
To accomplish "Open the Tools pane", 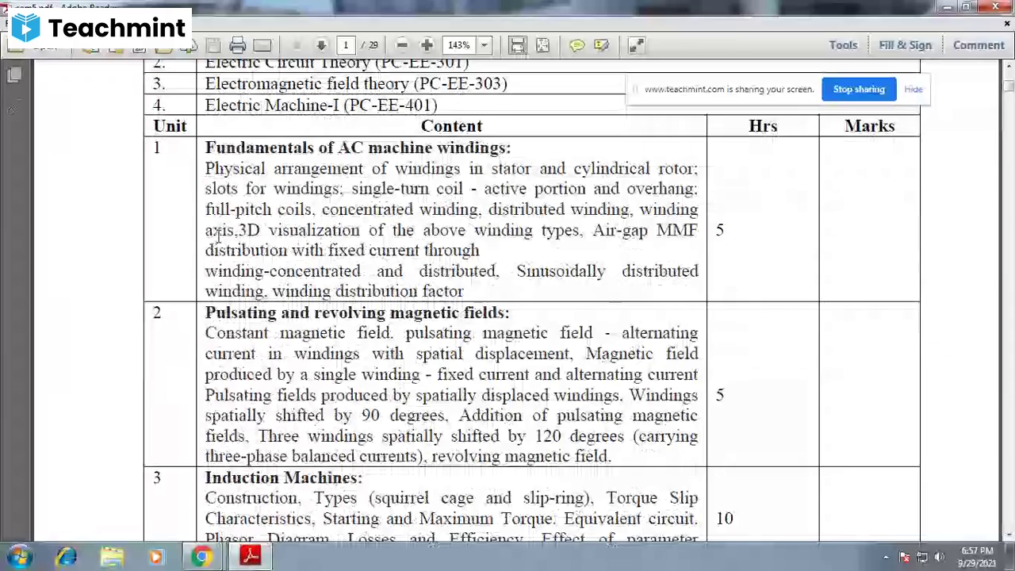I will tap(843, 45).
